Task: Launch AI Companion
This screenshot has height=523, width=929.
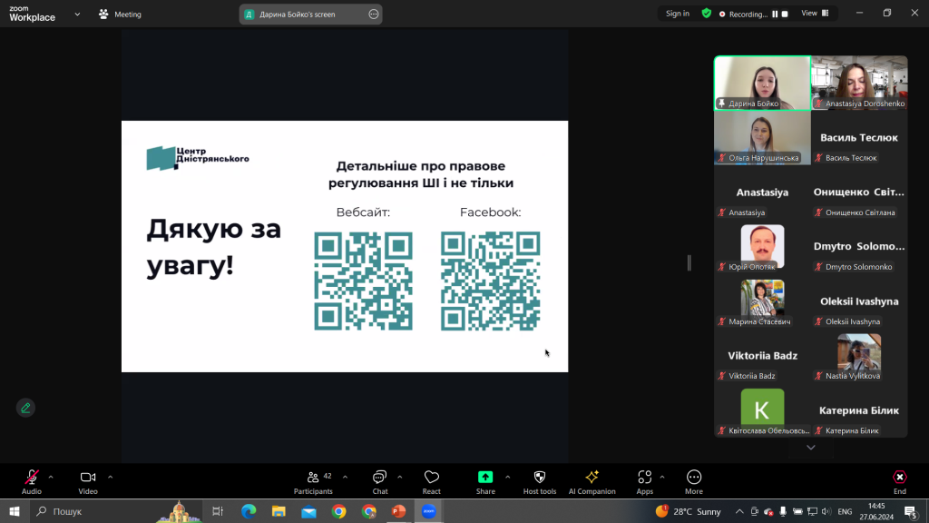Action: click(x=592, y=482)
